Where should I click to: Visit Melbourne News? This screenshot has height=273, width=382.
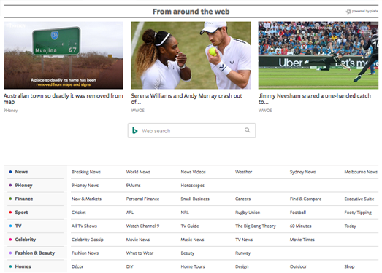(361, 172)
